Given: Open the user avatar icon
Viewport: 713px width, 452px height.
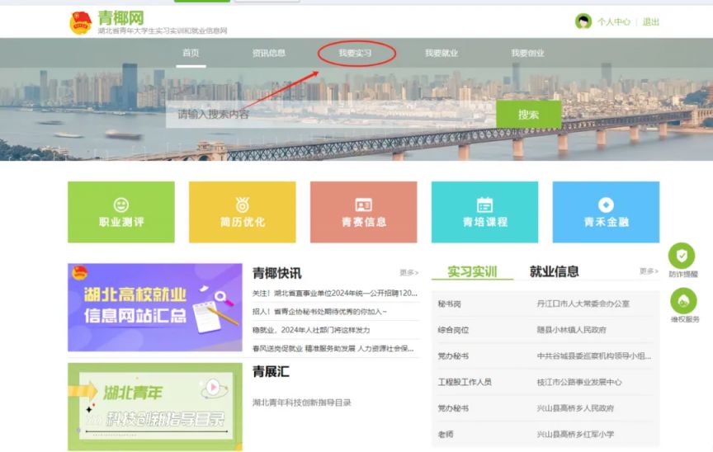Looking at the screenshot, I should tap(583, 21).
